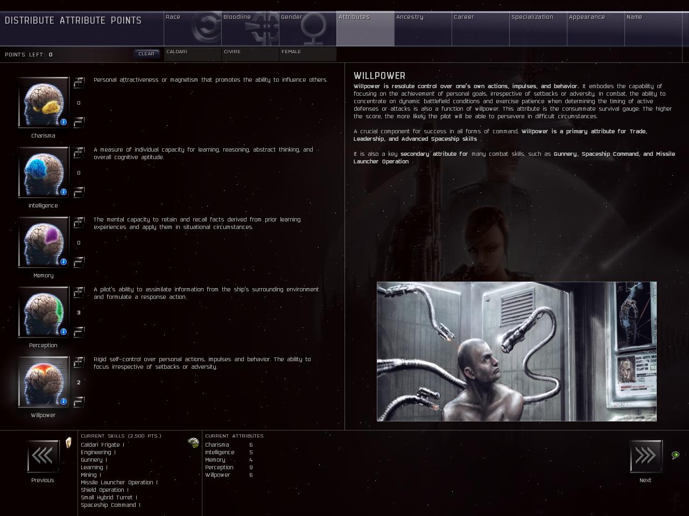
Task: Click Intelligence row in Current Attributes
Action: tap(229, 453)
